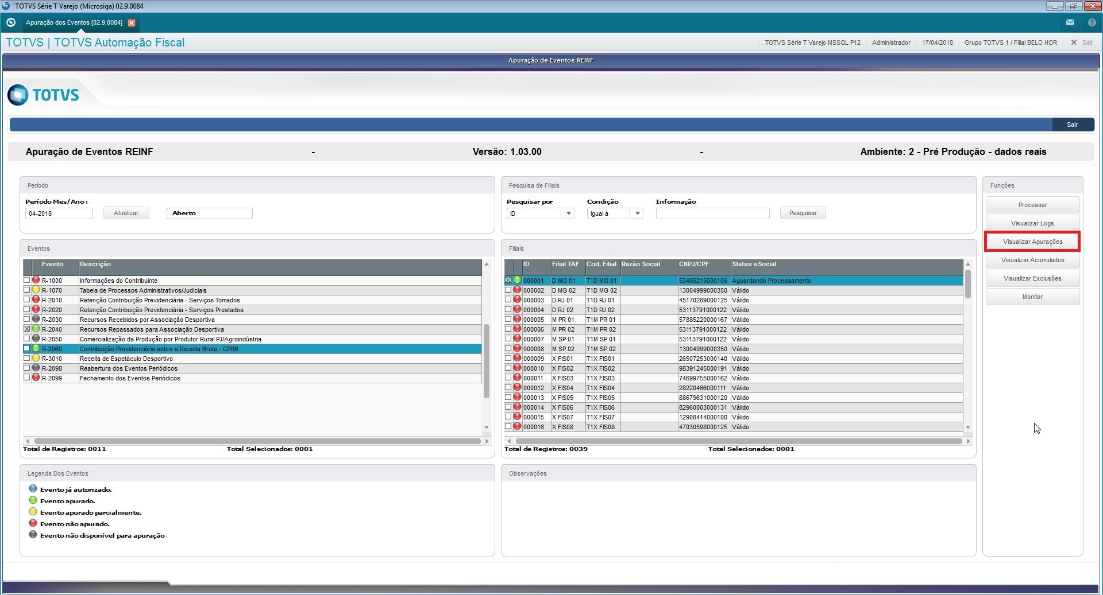
Task: Click the red status icon of filial 000016
Action: point(517,427)
